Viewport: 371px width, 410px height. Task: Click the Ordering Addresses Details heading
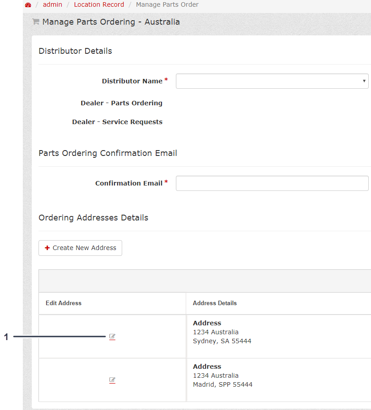point(94,218)
